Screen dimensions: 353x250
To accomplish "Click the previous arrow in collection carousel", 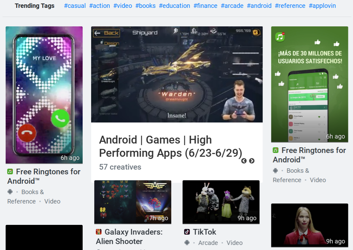I will tap(244, 161).
